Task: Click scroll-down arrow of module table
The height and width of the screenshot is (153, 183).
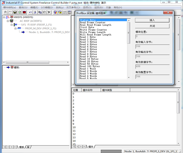Action: pyautogui.click(x=178, y=143)
